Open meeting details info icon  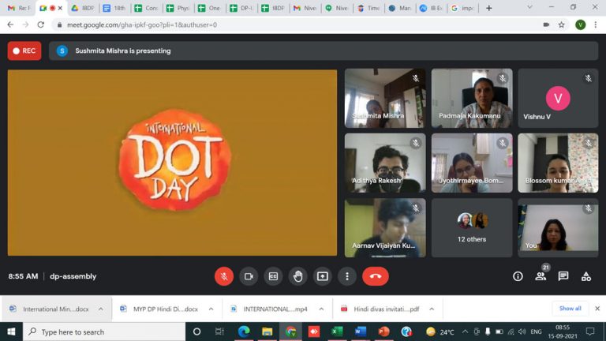518,276
